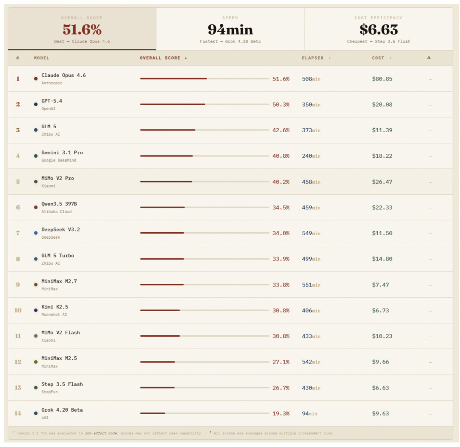This screenshot has height=447, width=460.
Task: Open the Claude Opus 4.6 model name
Action: (x=63, y=75)
